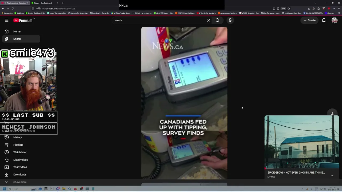342x192 pixels.
Task: Open the 'Kick Logo' bookmark
Action: click(x=19, y=13)
